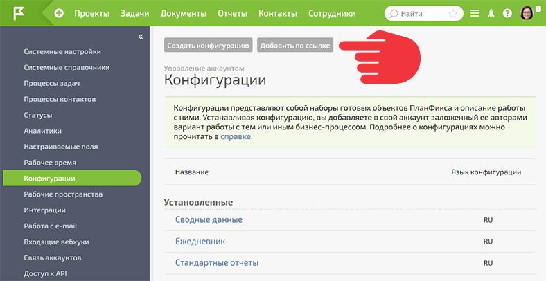This screenshot has height=281, width=546.
Task: Click the plus add icon
Action: [x=59, y=14]
